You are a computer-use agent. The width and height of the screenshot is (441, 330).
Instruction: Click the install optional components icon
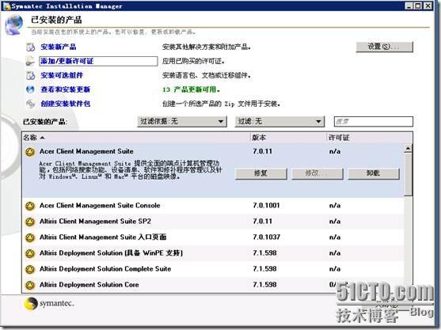tap(30, 75)
